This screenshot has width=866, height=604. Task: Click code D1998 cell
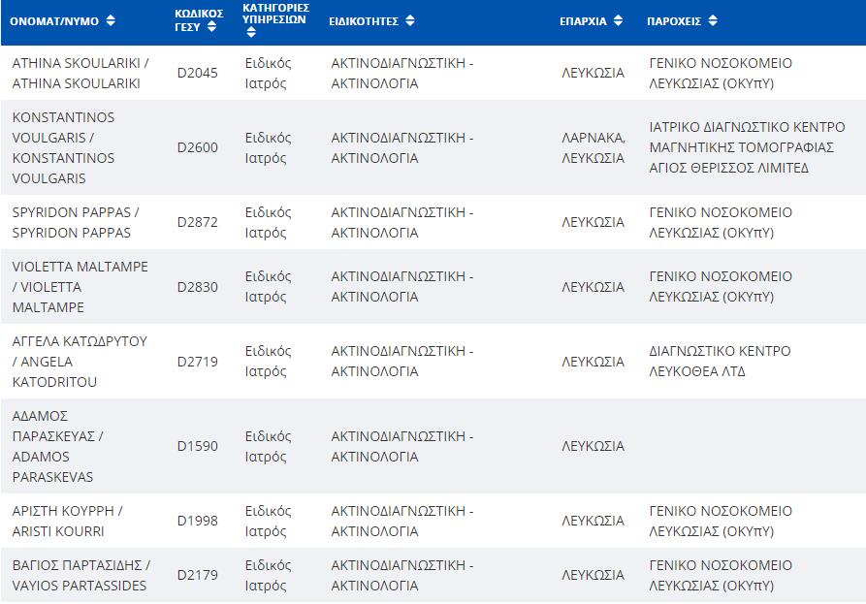197,521
